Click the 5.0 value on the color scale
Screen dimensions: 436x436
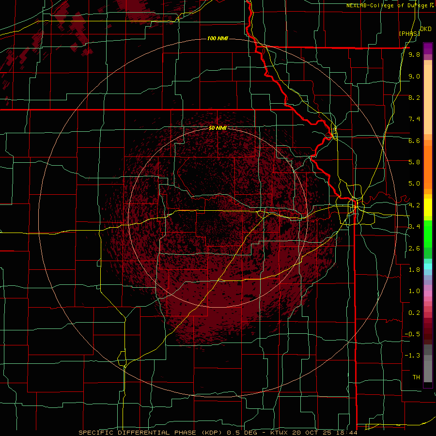[x=414, y=184]
